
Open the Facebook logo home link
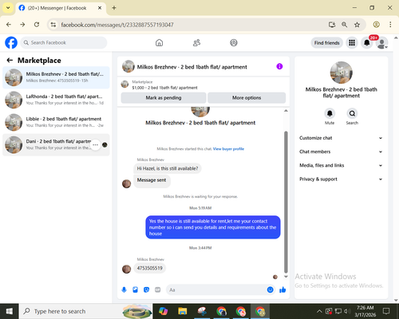point(11,42)
